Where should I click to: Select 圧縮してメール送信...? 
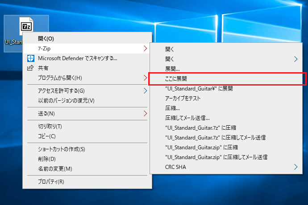point(226,118)
